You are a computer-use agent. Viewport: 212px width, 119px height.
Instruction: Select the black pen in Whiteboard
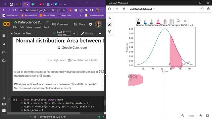138,21
